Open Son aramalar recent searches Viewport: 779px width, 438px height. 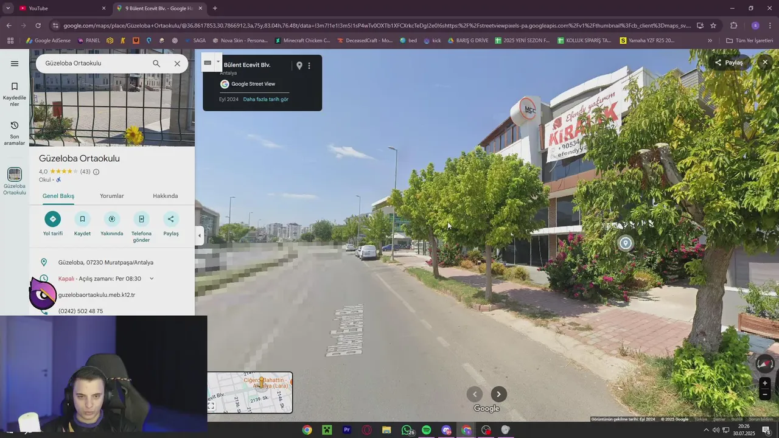pos(15,133)
